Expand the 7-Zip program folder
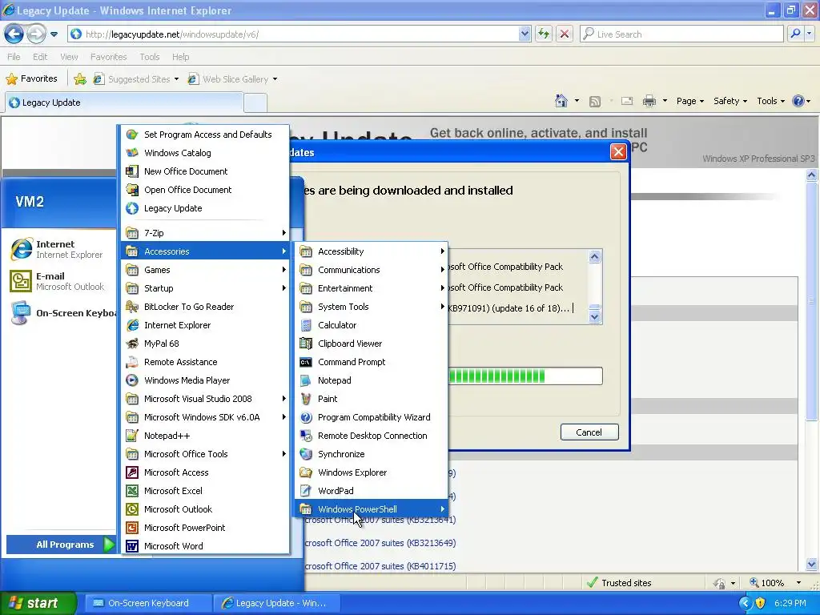820x615 pixels. (x=205, y=233)
